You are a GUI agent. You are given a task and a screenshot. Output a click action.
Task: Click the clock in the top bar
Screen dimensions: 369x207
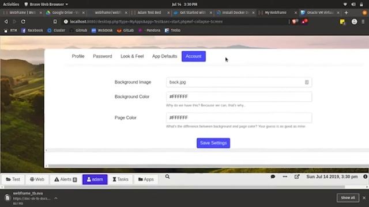184,4
